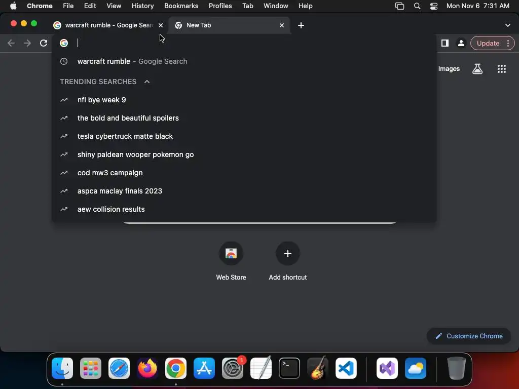Open the tab search dropdown chevron
Image resolution: width=519 pixels, height=389 pixels.
pyautogui.click(x=507, y=25)
